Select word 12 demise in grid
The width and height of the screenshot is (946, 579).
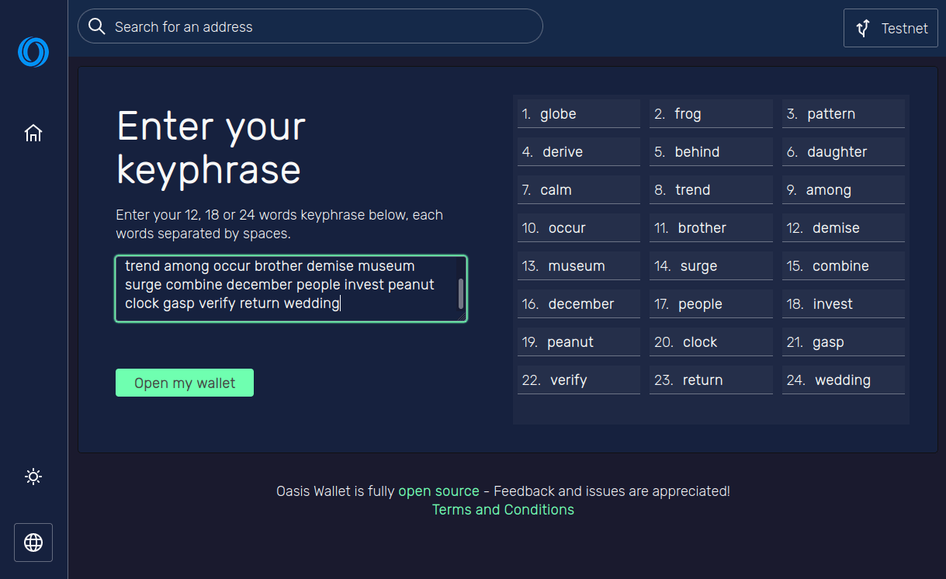(x=844, y=228)
